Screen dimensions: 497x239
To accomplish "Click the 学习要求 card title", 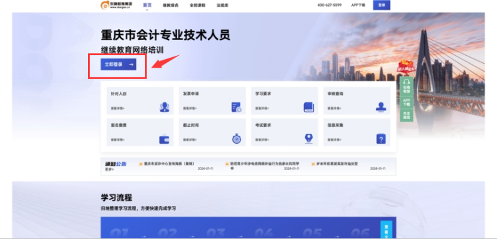I will pyautogui.click(x=263, y=94).
